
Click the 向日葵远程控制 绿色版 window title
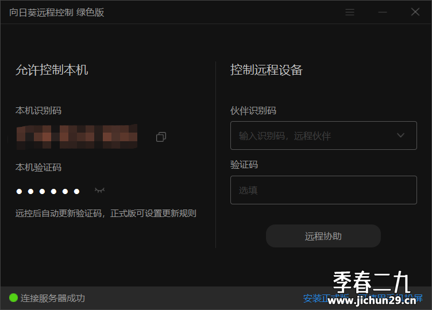tap(57, 13)
